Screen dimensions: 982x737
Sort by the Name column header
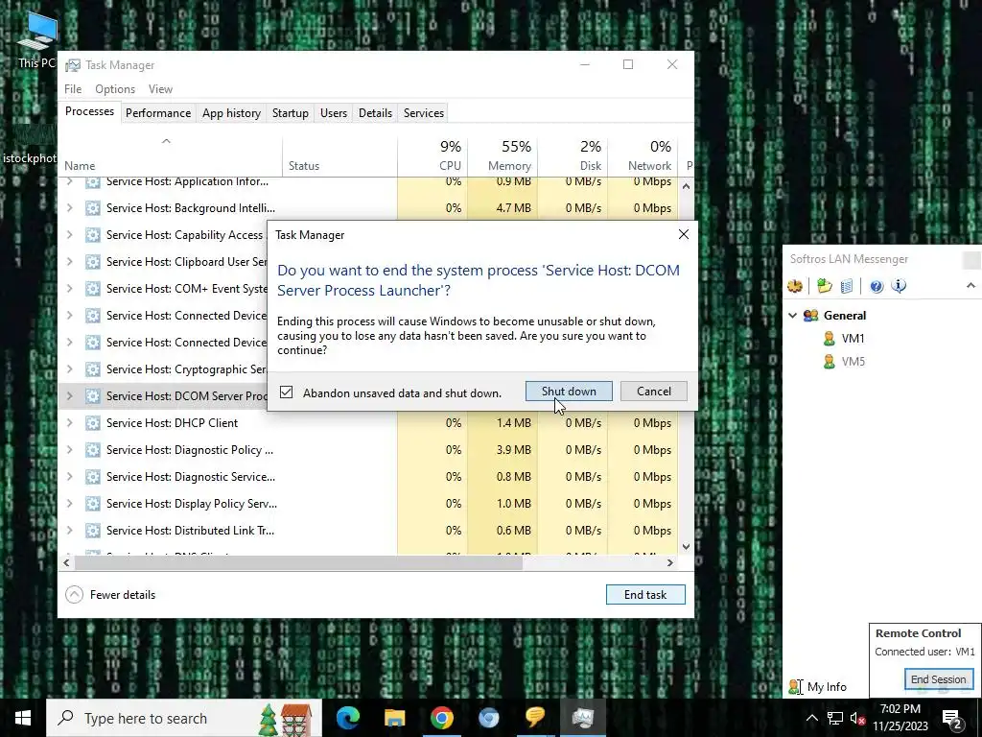(170, 155)
